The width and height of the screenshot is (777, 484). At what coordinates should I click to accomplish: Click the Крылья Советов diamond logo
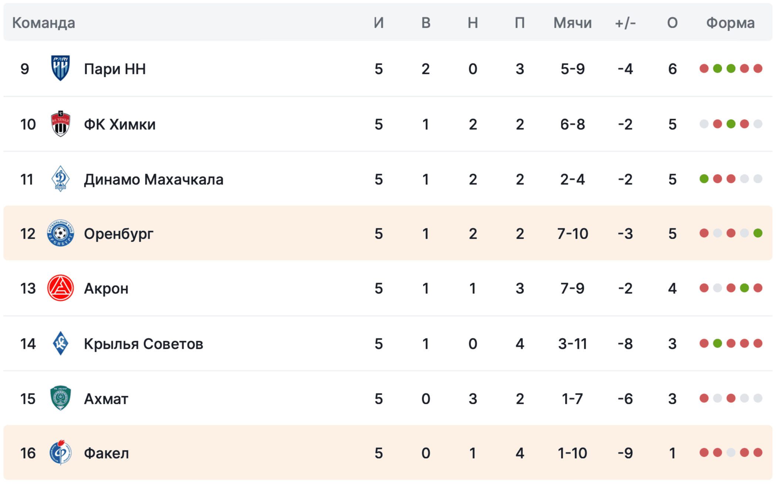[x=60, y=343]
